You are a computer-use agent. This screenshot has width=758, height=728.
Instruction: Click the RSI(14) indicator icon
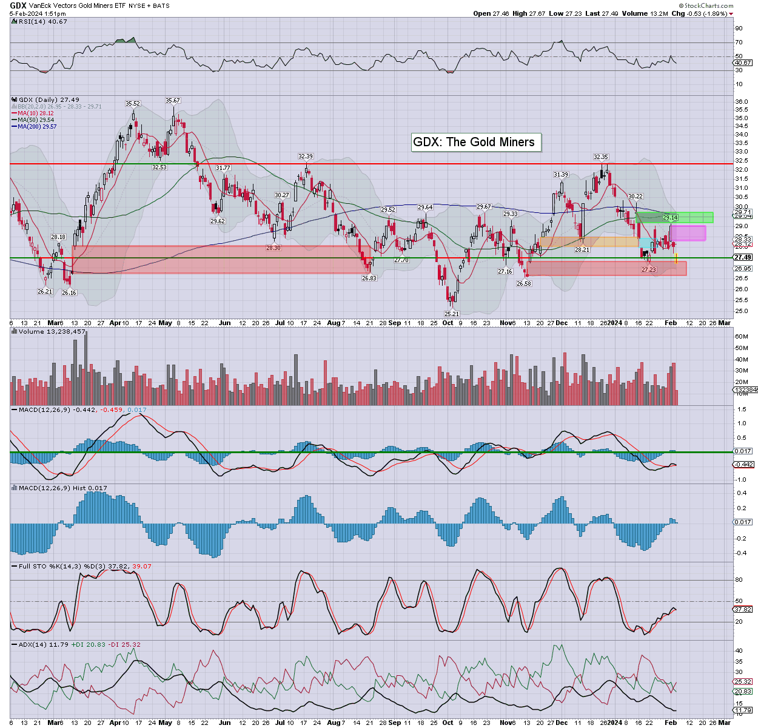(15, 21)
